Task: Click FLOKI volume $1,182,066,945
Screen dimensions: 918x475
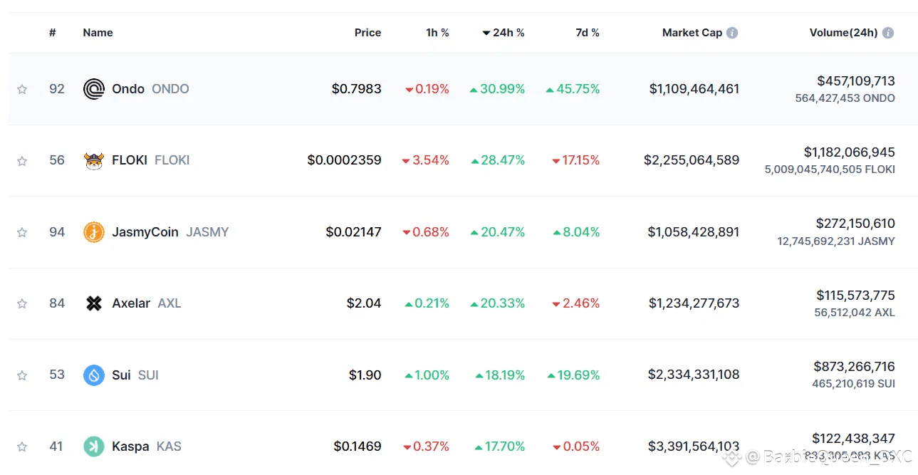Action: pos(850,152)
